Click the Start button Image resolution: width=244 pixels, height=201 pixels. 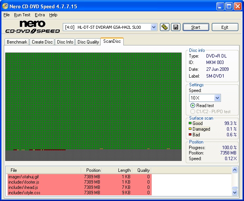(x=196, y=27)
